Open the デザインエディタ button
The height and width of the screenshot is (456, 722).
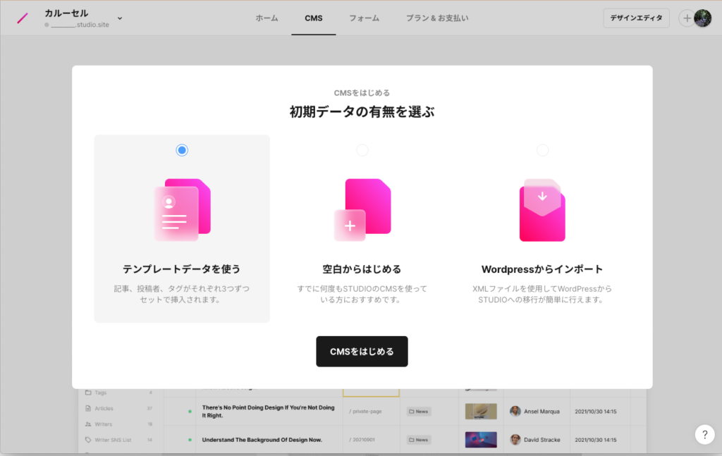[x=637, y=18]
